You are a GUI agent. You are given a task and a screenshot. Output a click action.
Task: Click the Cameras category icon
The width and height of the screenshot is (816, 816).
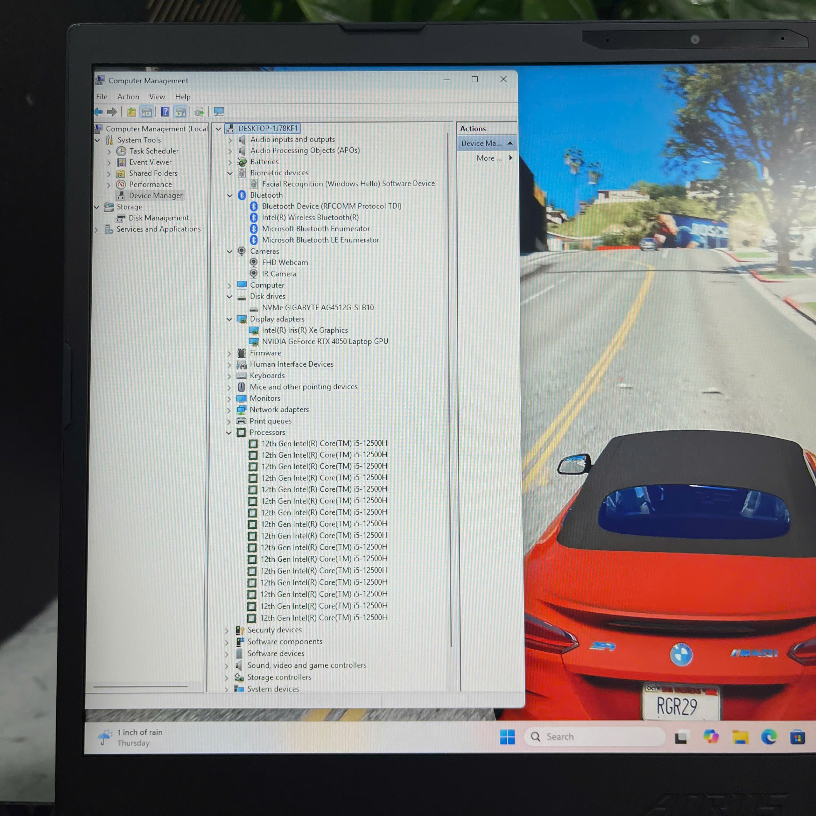(242, 251)
